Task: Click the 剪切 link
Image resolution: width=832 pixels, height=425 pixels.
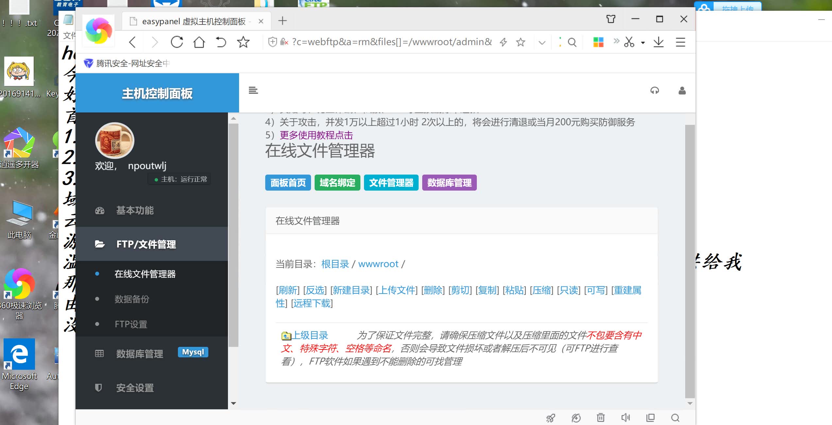Action: coord(460,290)
